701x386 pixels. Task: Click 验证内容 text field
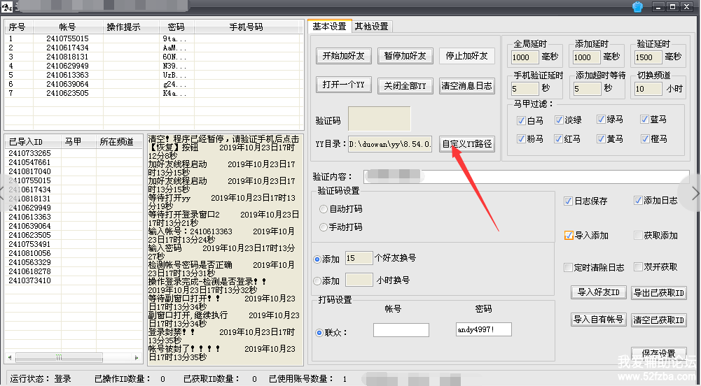pyautogui.click(x=526, y=176)
